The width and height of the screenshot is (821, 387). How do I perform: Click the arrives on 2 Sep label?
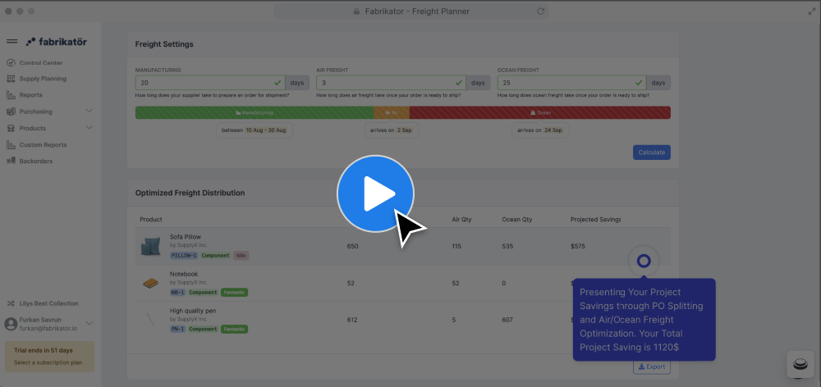392,130
